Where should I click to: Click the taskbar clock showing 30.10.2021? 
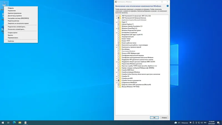pyautogui.click(x=211, y=123)
